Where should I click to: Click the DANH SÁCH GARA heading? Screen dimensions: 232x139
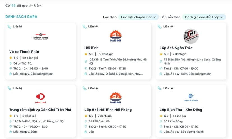pos(21,17)
